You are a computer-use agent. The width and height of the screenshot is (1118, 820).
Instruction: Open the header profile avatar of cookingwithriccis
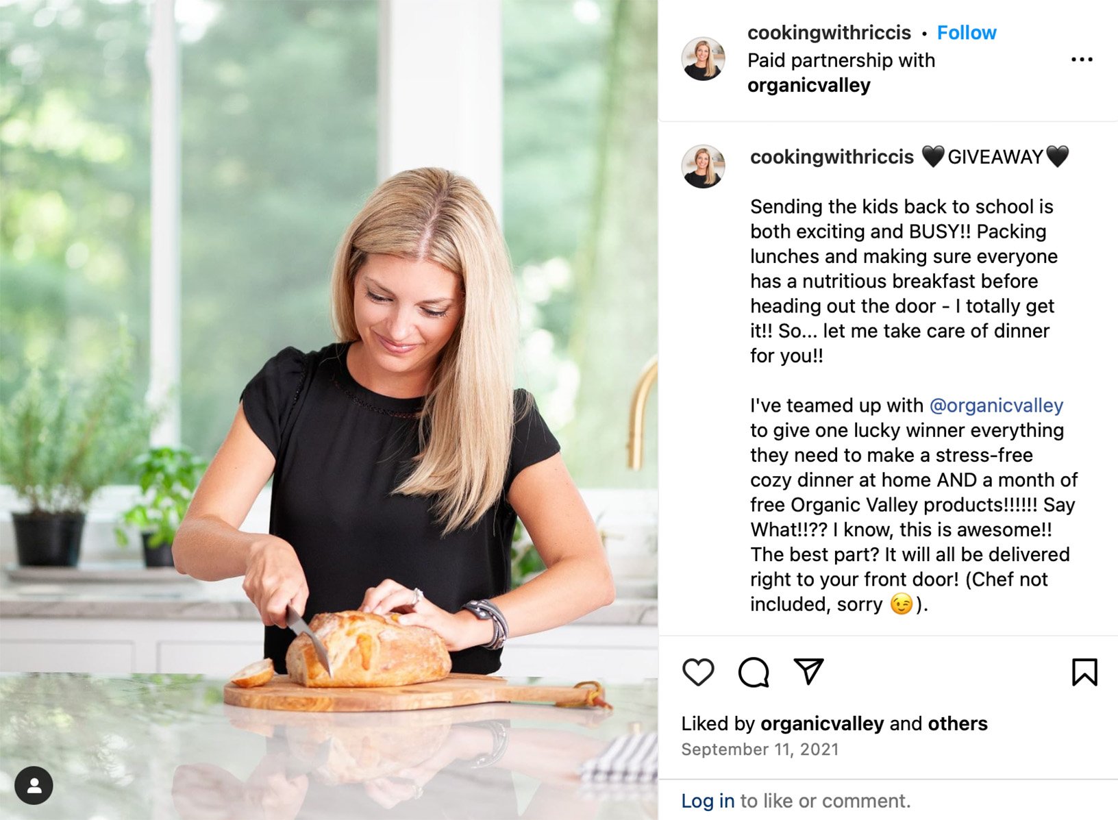[704, 59]
